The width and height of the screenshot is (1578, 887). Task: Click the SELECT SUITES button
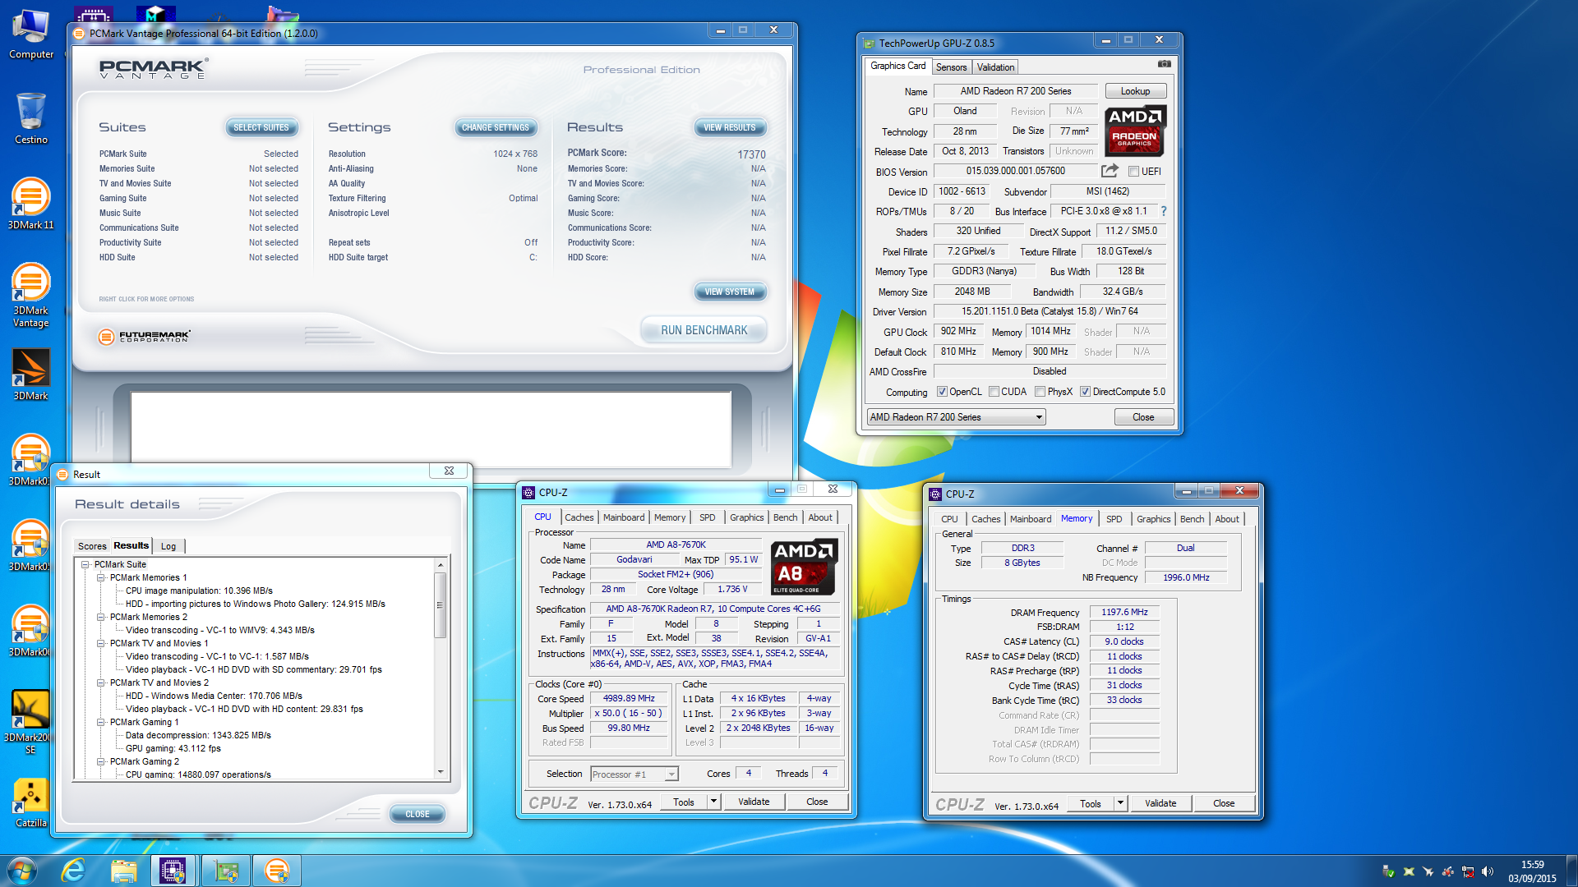point(261,127)
